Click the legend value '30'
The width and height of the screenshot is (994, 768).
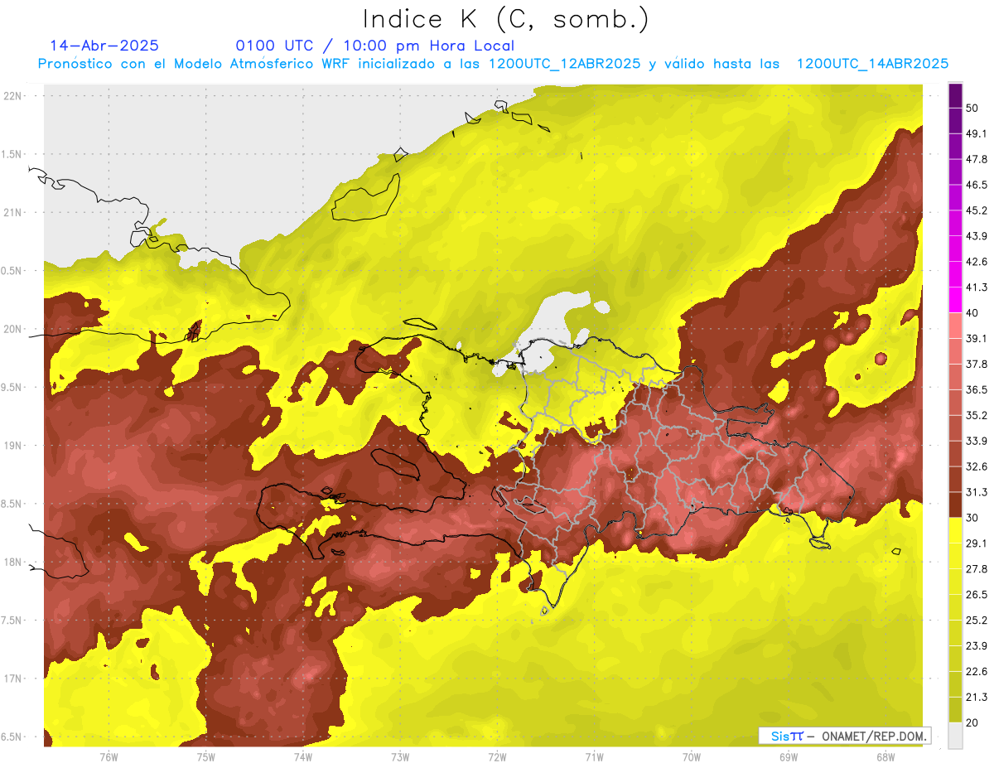(972, 518)
